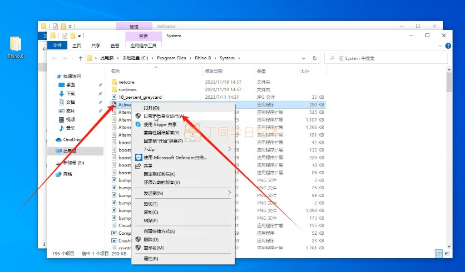Click the 管理 tab in the Activator window
The image size is (465, 272).
[x=134, y=26]
